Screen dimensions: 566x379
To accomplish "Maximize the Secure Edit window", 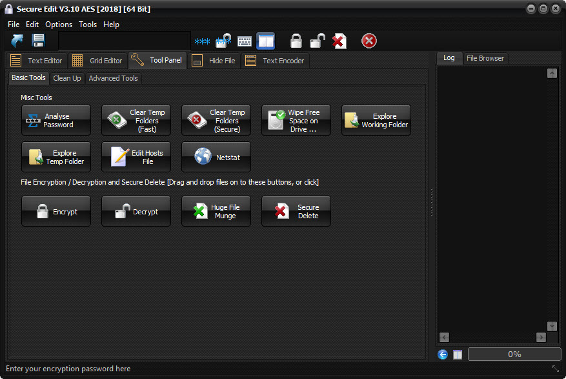I will click(543, 8).
